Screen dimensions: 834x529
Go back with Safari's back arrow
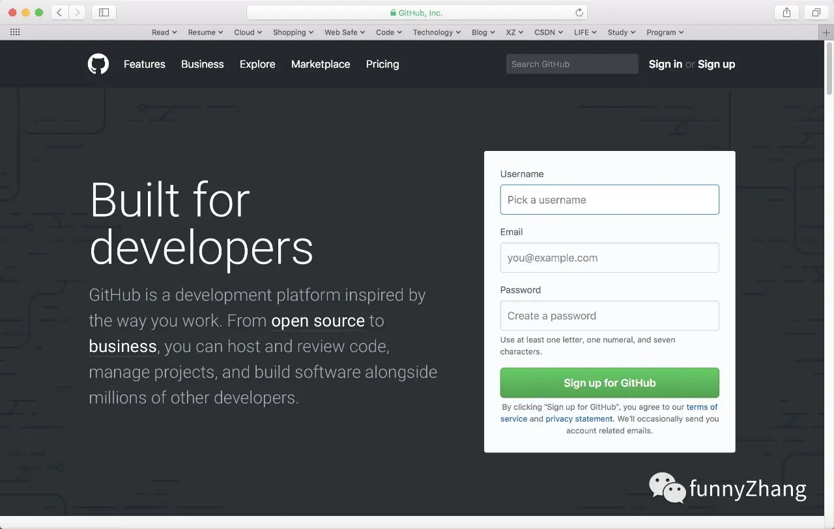click(x=60, y=12)
